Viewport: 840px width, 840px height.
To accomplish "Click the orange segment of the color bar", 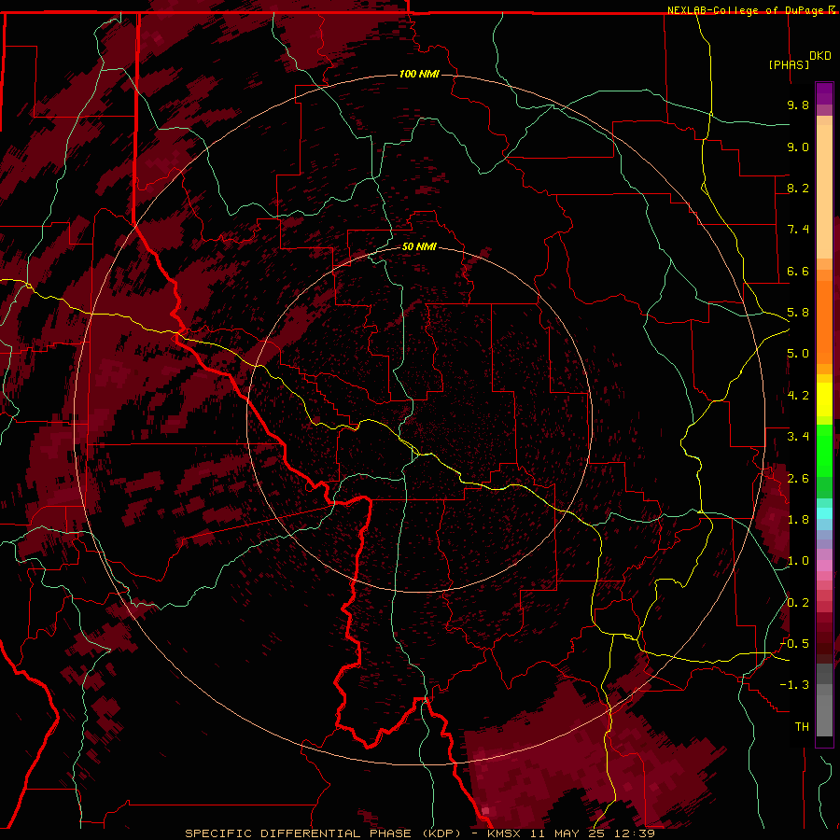I will (x=824, y=321).
